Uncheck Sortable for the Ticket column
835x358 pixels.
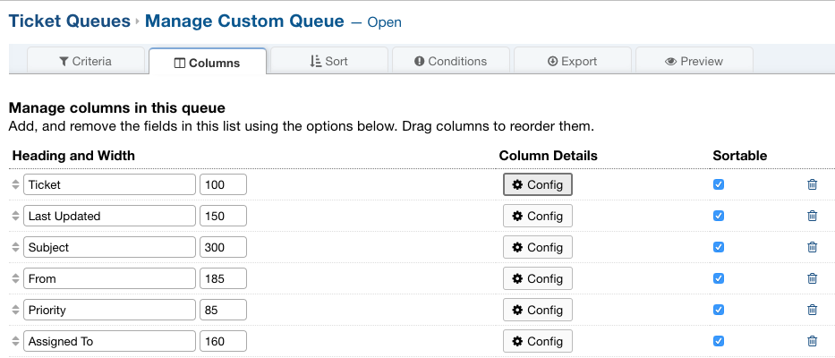719,184
